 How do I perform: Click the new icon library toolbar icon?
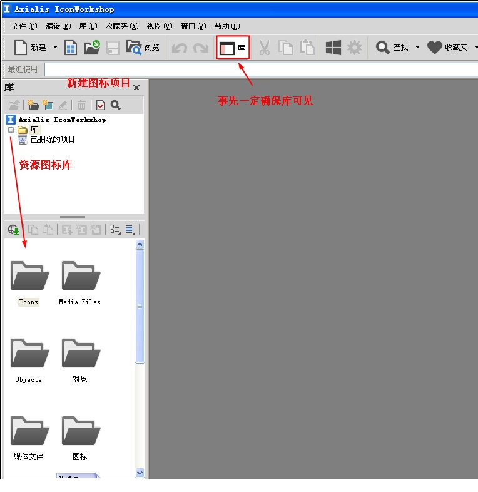click(71, 48)
